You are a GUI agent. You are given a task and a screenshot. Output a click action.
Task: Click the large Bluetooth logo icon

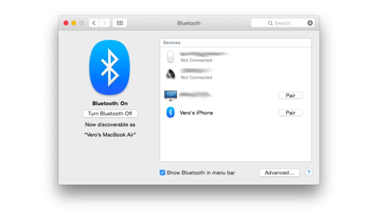coord(109,67)
